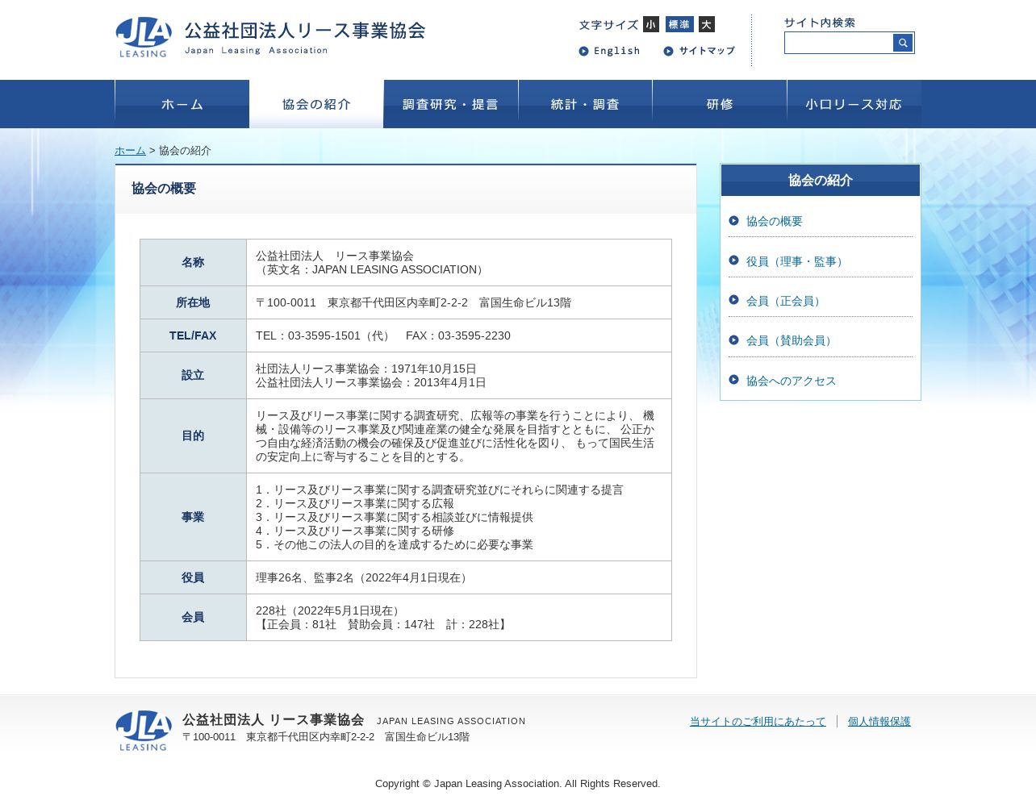Viewport: 1036px width, 800px height.
Task: Open 会員（正会員） in the sidebar
Action: click(x=785, y=301)
